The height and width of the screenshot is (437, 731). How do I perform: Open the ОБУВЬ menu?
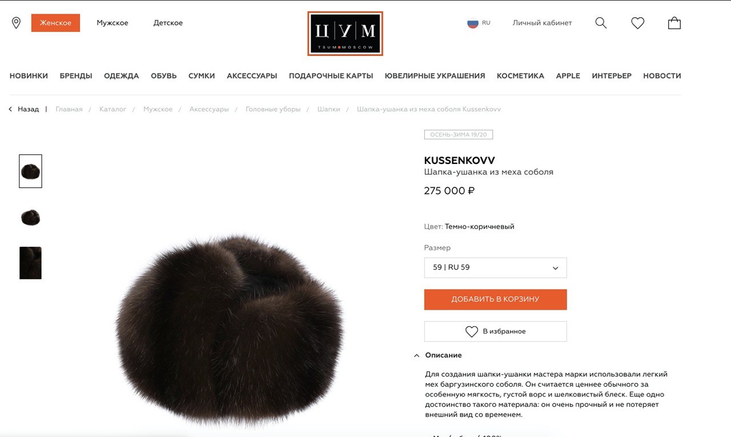point(164,75)
